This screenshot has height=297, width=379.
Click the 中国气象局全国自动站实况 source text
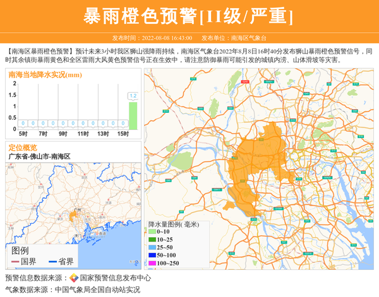point(97,289)
